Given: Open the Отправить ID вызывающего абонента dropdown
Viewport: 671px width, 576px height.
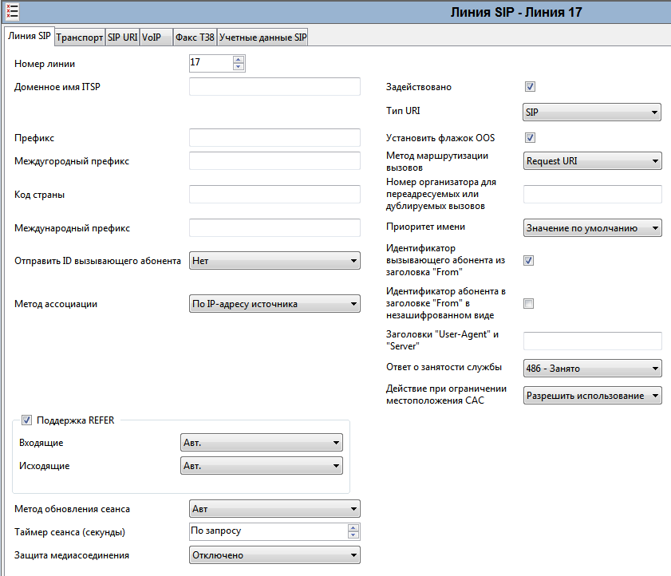Looking at the screenshot, I should tap(274, 261).
